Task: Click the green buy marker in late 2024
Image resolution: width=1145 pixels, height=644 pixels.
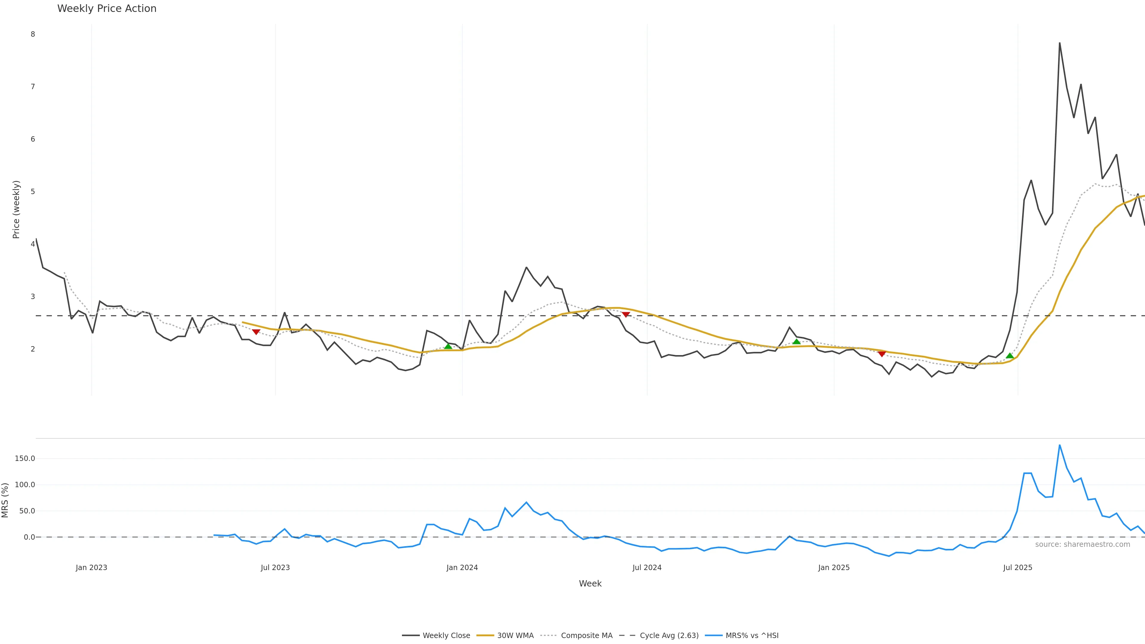Action: tap(796, 341)
